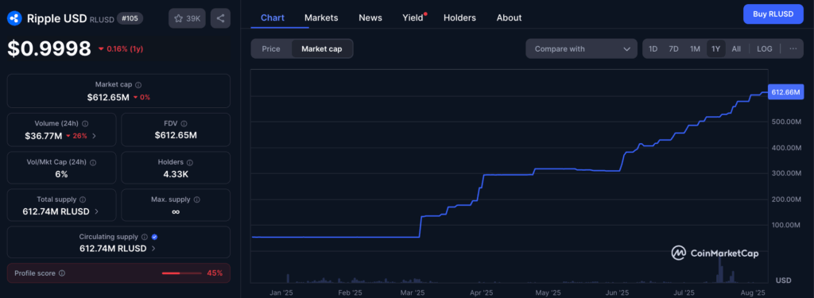Click the 500.00M axis label
The height and width of the screenshot is (298, 814).
tap(786, 122)
